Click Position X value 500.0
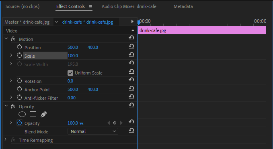Image resolution: width=273 pixels, height=149 pixels. (x=73, y=47)
